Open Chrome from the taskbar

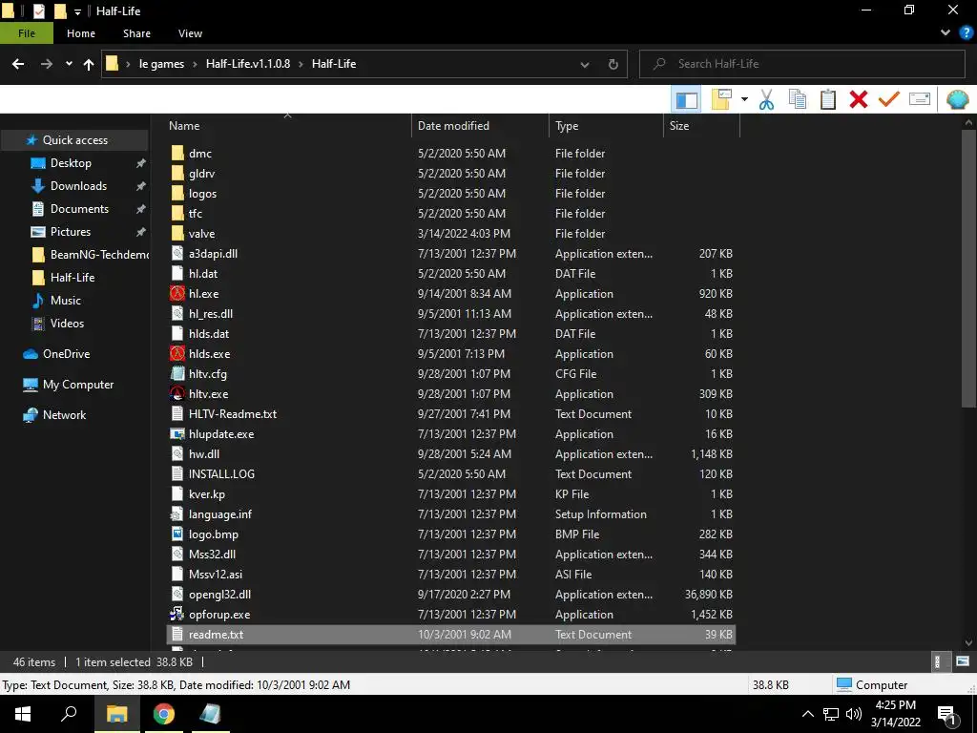tap(164, 714)
